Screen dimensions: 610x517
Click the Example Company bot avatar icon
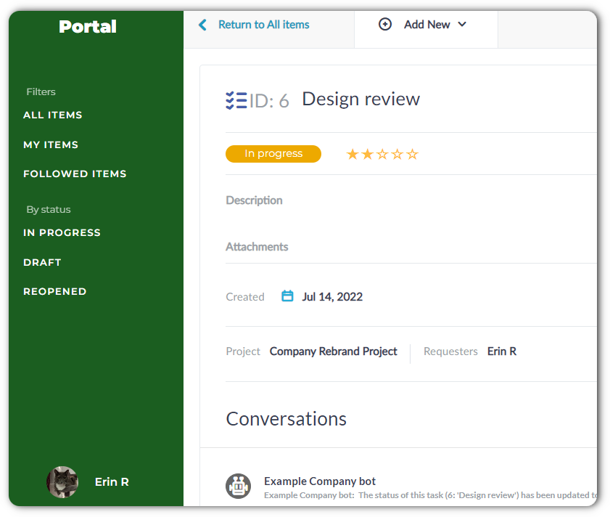[238, 486]
